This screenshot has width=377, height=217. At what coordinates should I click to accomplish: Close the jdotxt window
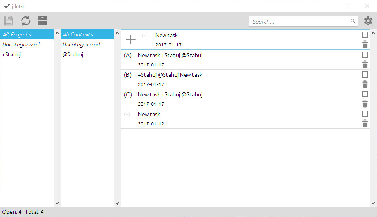click(367, 6)
